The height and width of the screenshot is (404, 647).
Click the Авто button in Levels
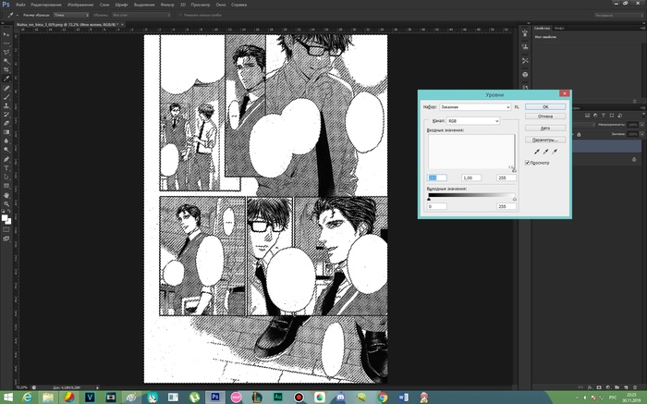point(545,129)
